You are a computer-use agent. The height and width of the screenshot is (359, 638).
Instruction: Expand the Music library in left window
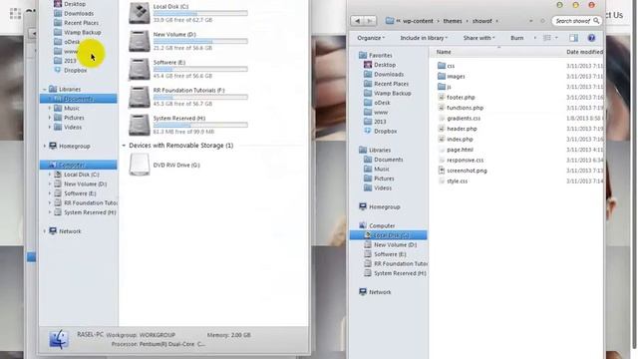coord(50,109)
